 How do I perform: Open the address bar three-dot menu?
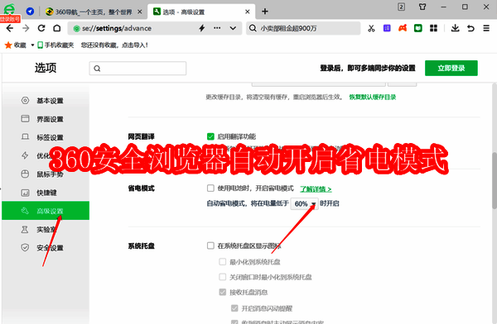point(217,28)
